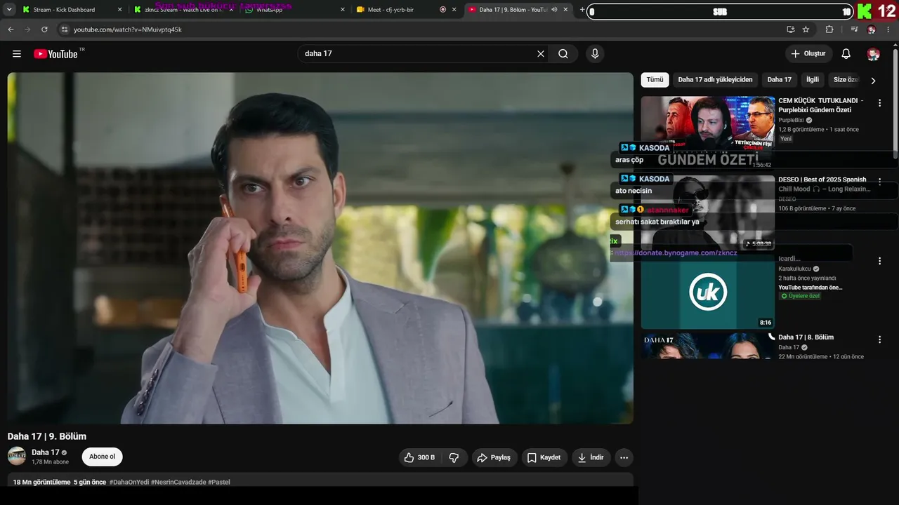Download the video with İndir
The image size is (899, 505).
tap(591, 457)
